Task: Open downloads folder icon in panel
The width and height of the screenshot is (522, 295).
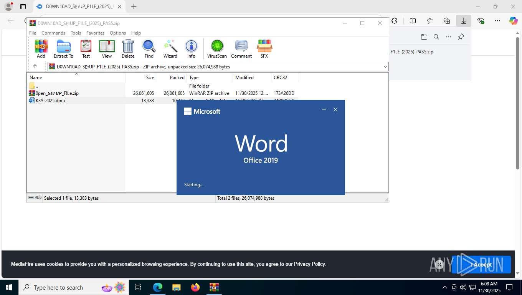Action: [x=424, y=37]
